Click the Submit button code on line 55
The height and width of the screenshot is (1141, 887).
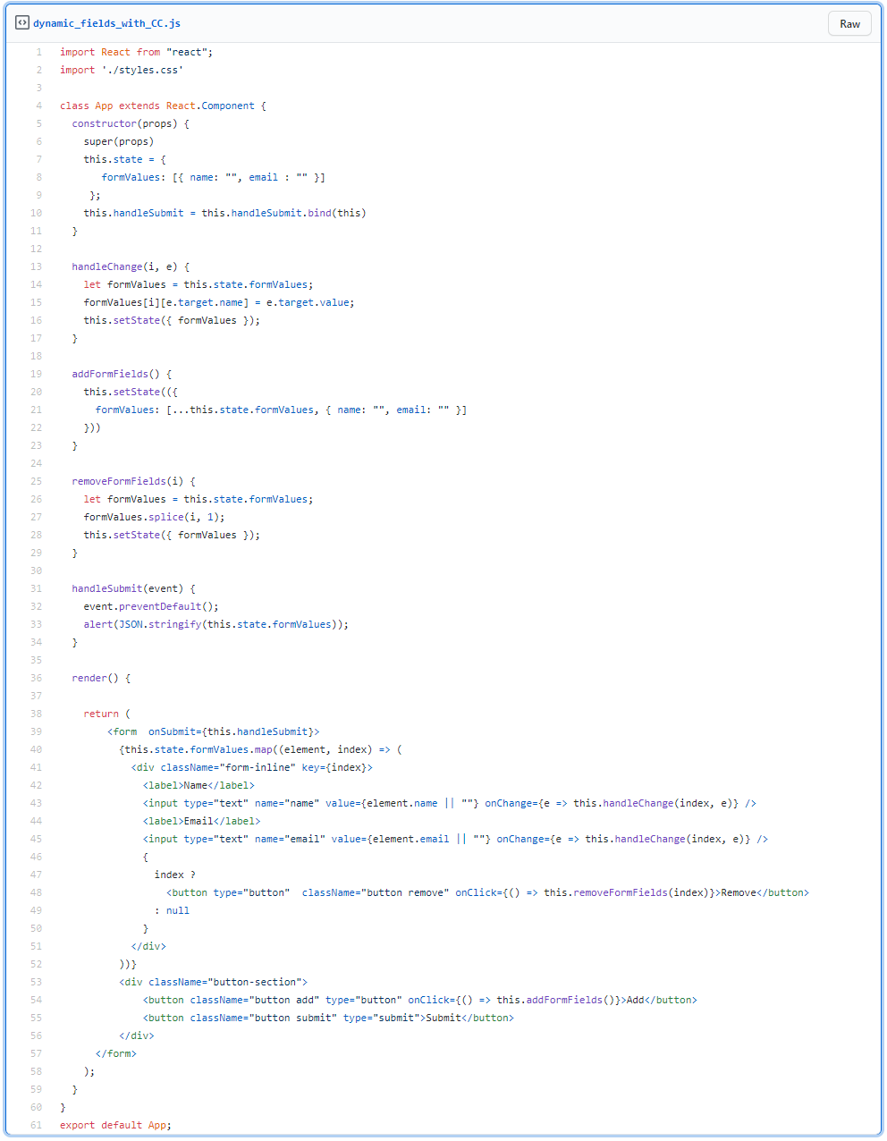328,1018
